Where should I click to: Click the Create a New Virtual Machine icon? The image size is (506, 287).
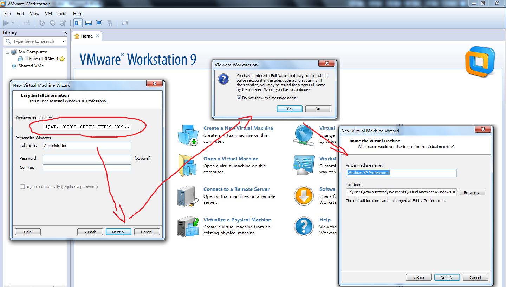point(188,135)
